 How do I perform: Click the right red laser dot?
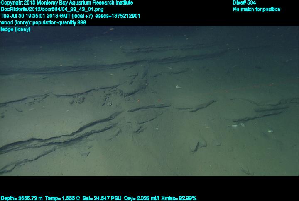[159, 100]
